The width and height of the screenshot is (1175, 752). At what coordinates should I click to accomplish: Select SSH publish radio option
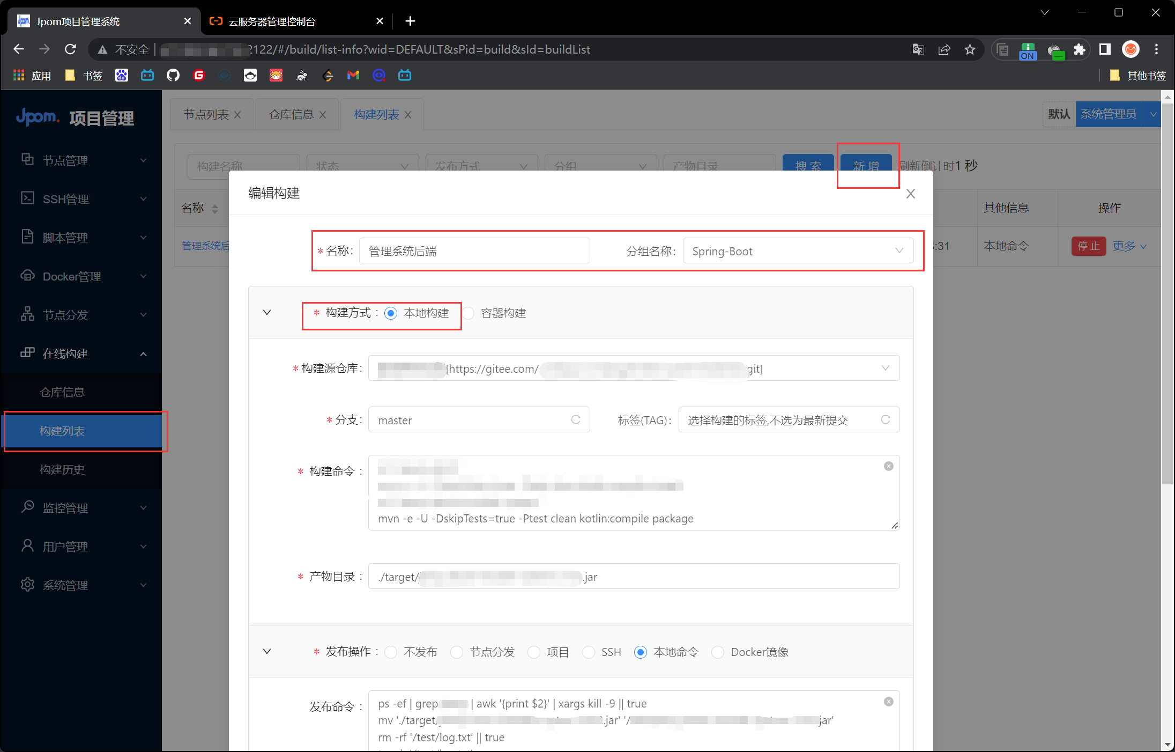coord(589,652)
